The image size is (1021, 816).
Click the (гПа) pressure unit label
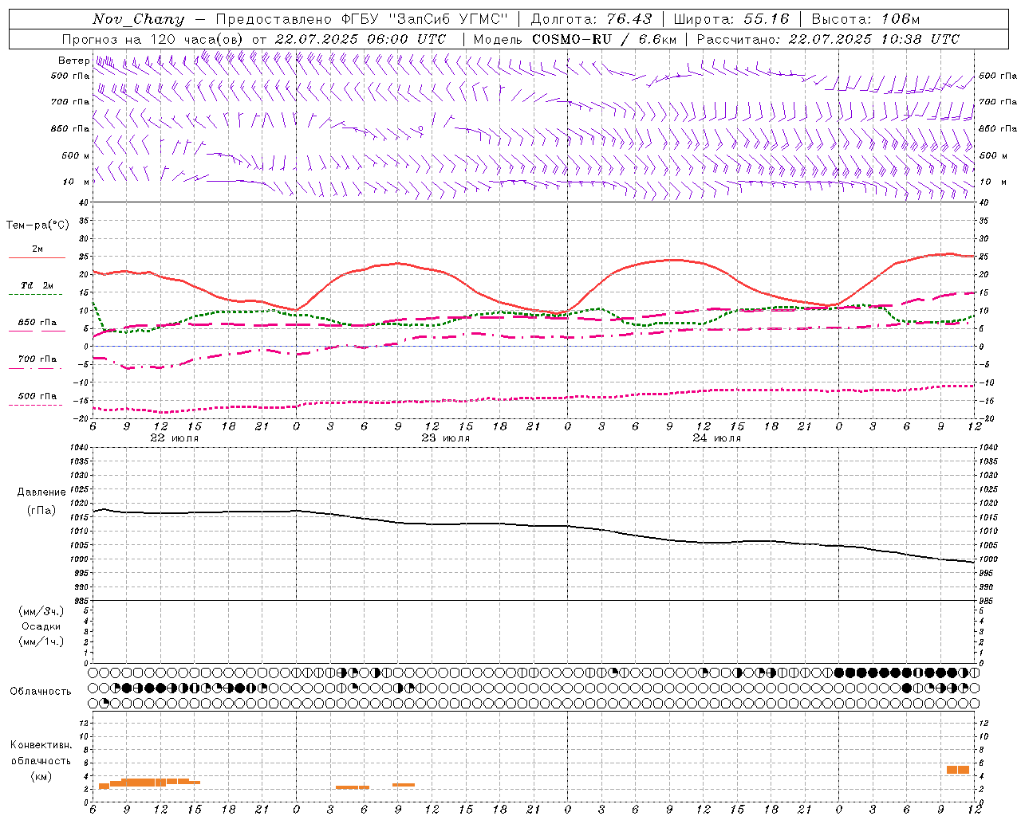(x=41, y=510)
